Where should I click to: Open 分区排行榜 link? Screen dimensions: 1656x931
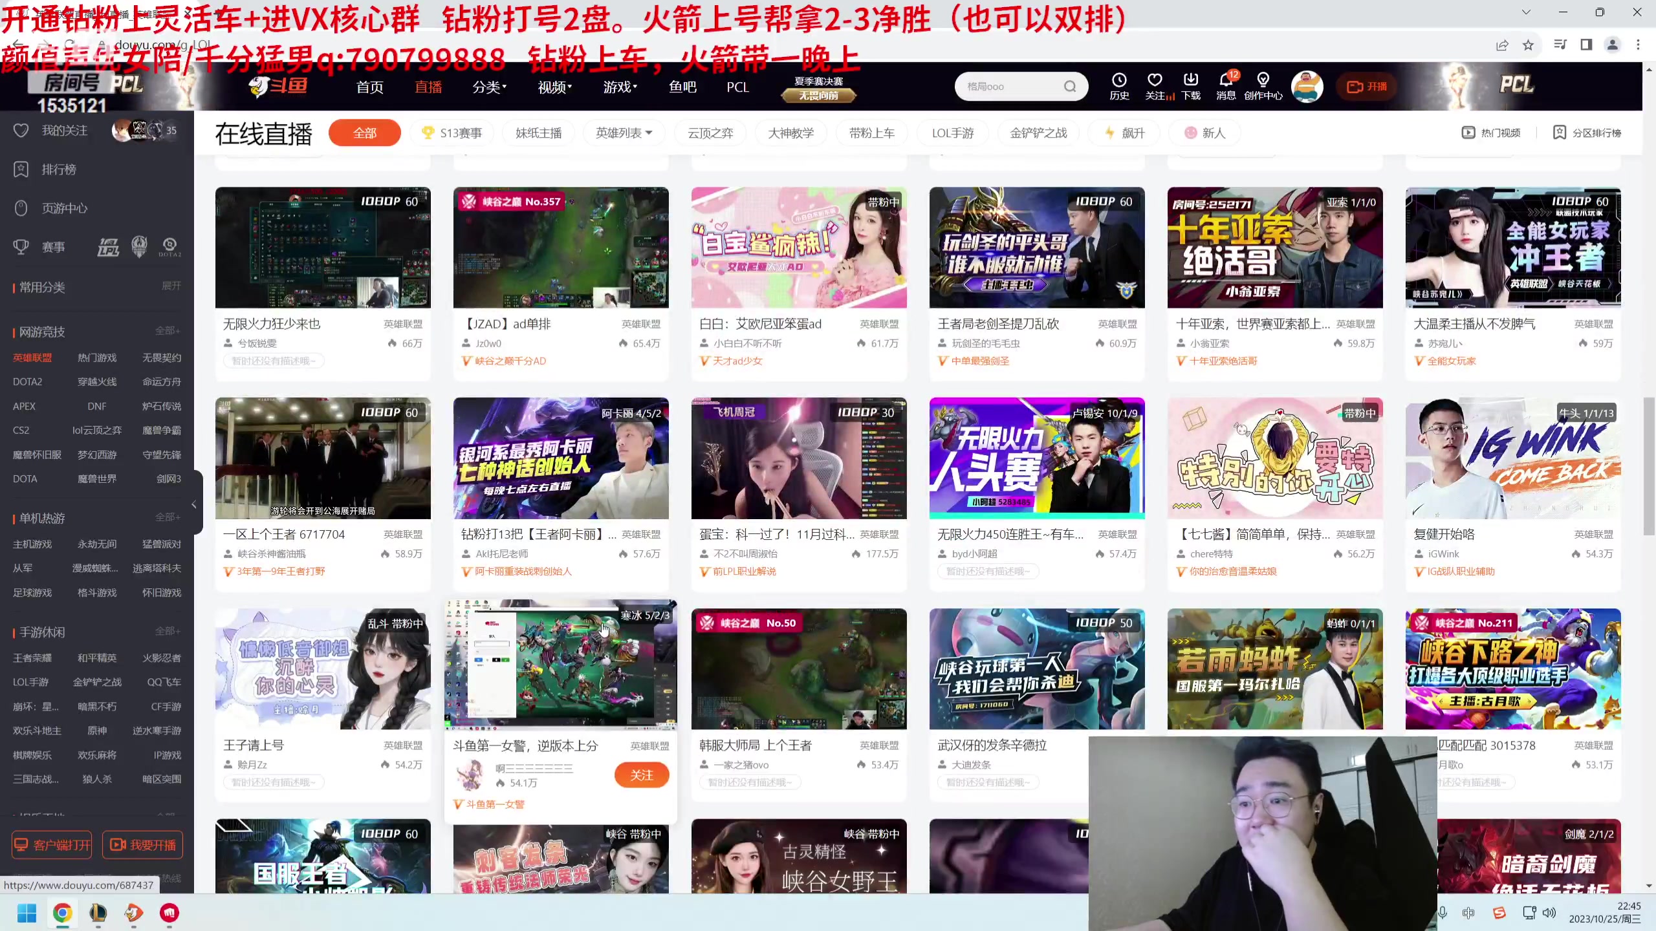point(1587,133)
